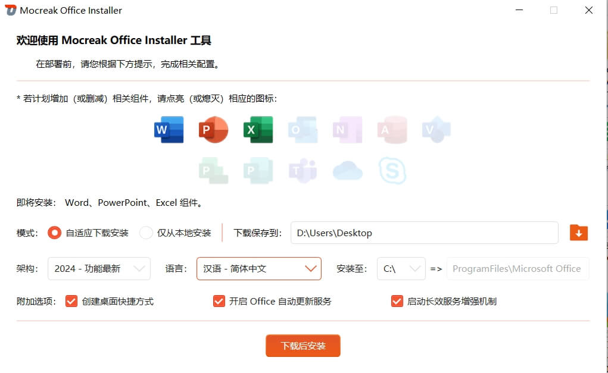
Task: Click the Mocreak logo in title bar
Action: click(11, 10)
